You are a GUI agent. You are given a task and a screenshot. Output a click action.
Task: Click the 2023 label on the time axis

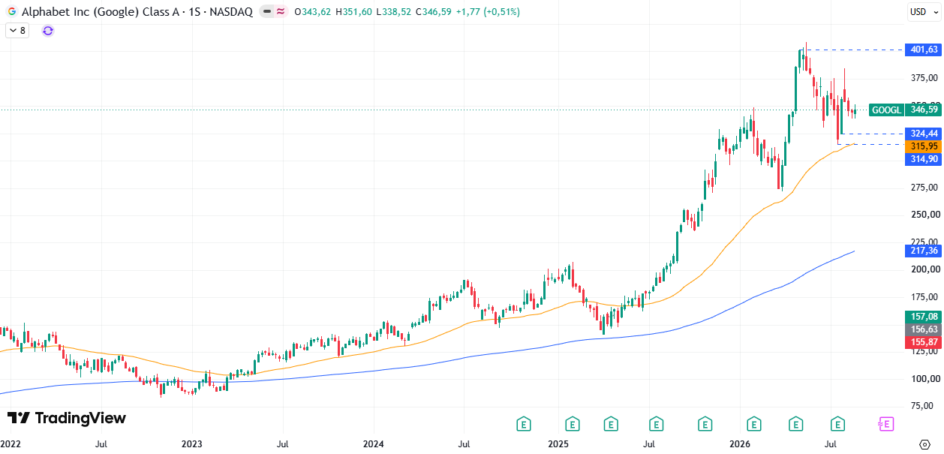(x=192, y=444)
